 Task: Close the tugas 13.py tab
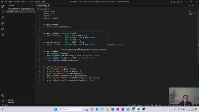[x=49, y=6]
